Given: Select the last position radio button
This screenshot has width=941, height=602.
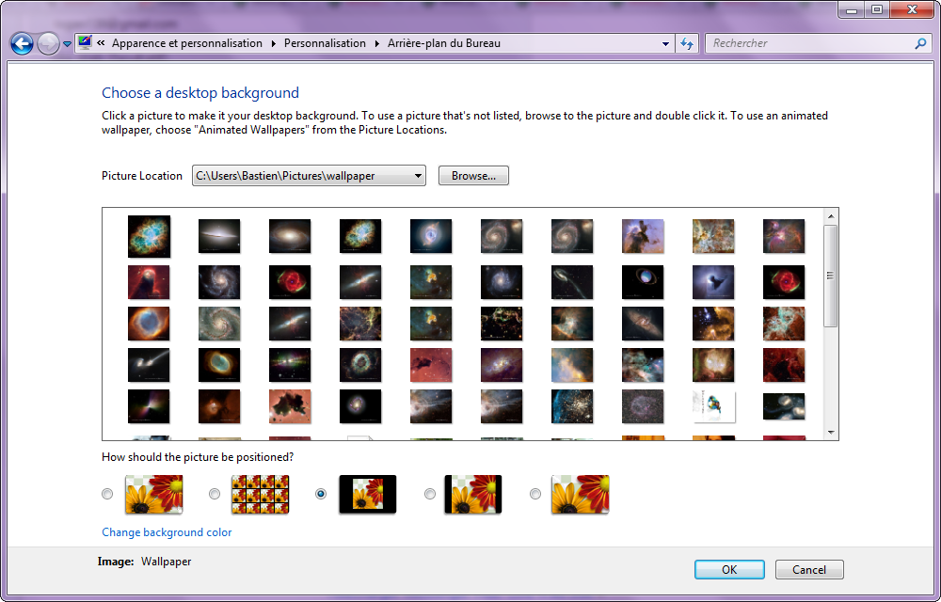Looking at the screenshot, I should tap(535, 494).
